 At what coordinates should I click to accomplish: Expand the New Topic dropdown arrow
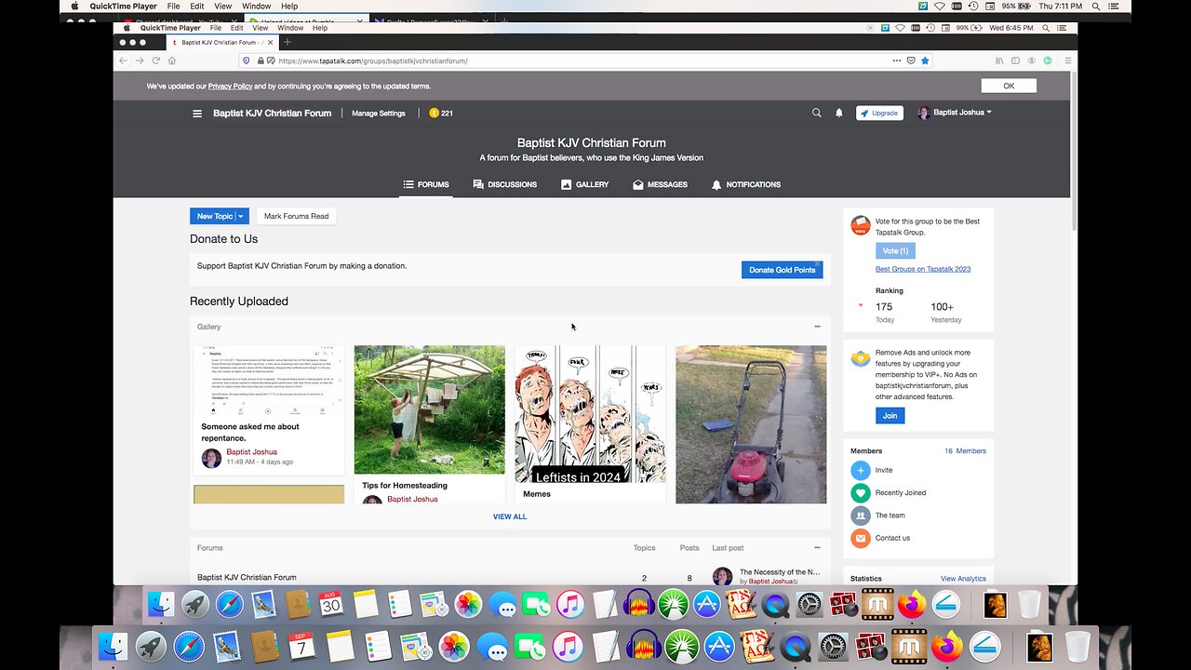pyautogui.click(x=241, y=216)
